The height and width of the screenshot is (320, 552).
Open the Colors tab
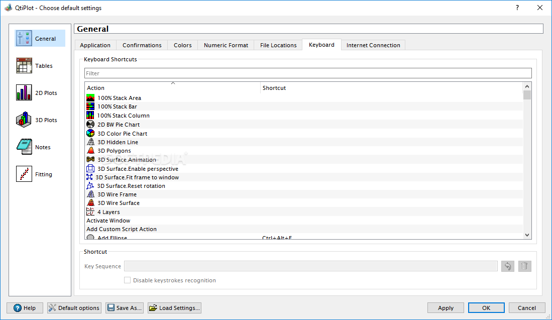pyautogui.click(x=183, y=45)
